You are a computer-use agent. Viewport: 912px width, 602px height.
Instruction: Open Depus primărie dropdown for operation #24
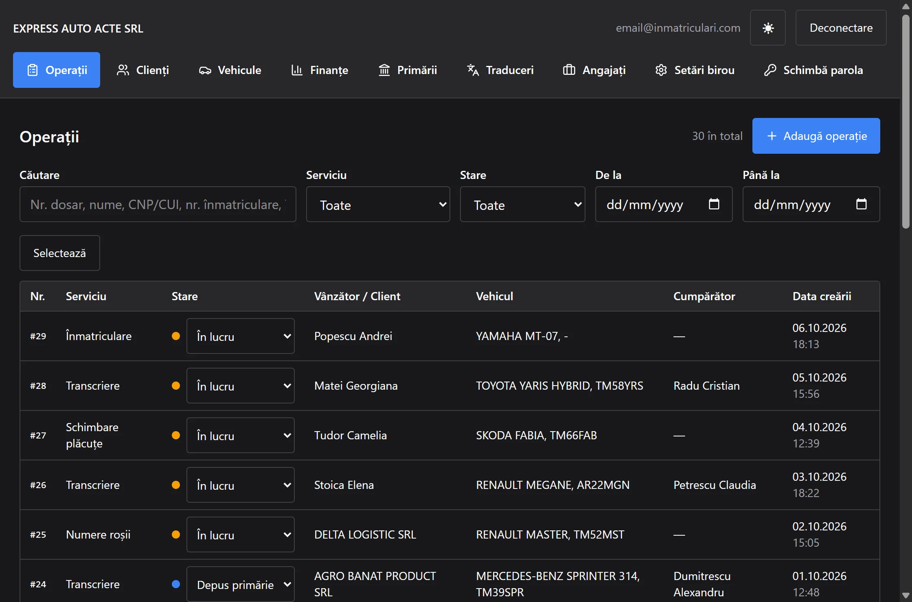[x=241, y=584]
